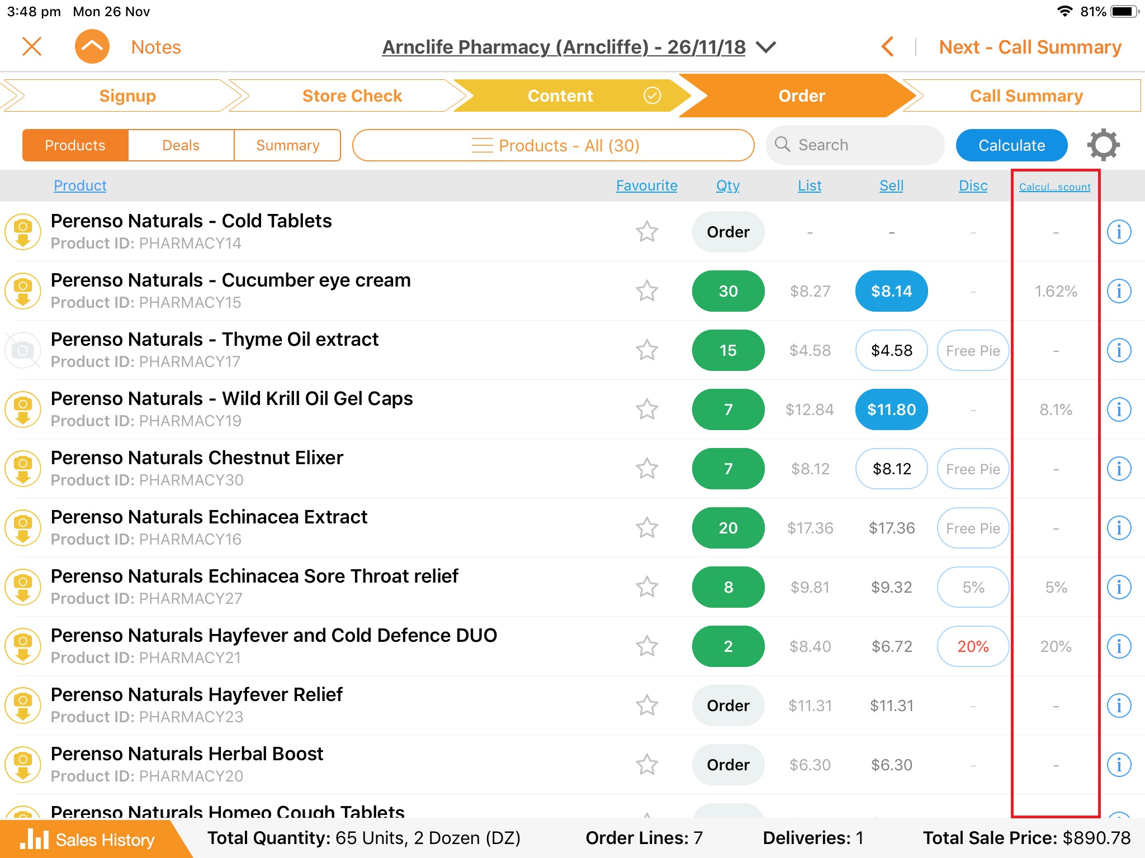Click the orange collapse chevron button
Viewport: 1145px width, 858px height.
point(92,47)
